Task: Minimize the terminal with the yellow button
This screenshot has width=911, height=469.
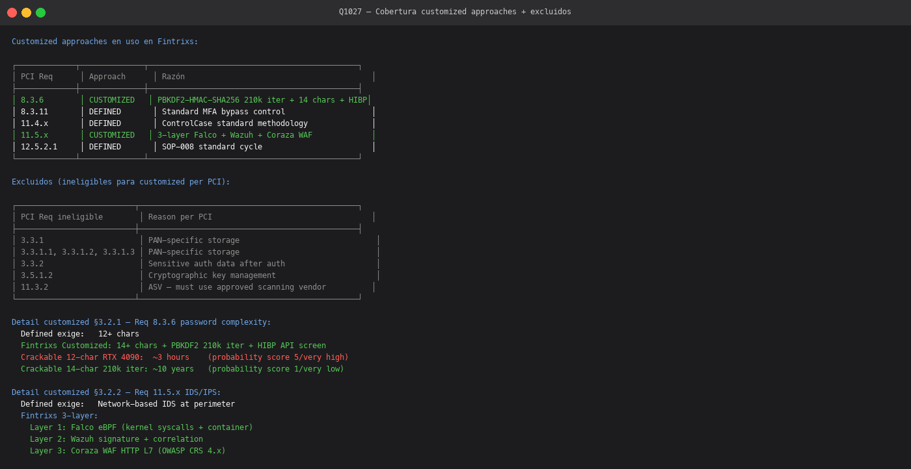Action: coord(26,12)
